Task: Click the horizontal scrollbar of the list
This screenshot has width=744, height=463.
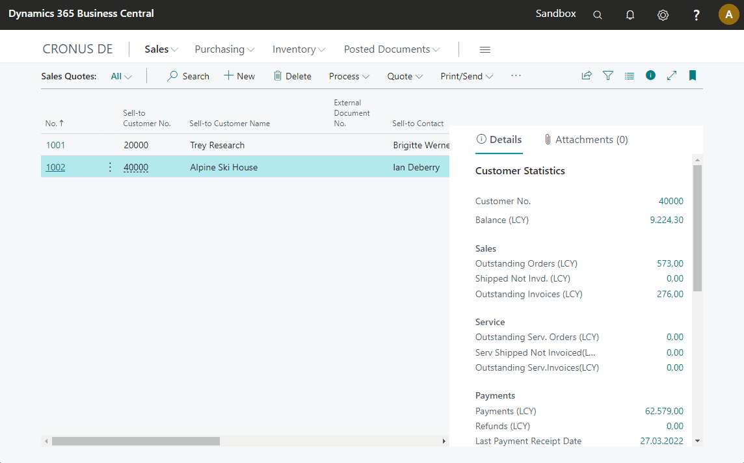Action: [135, 441]
